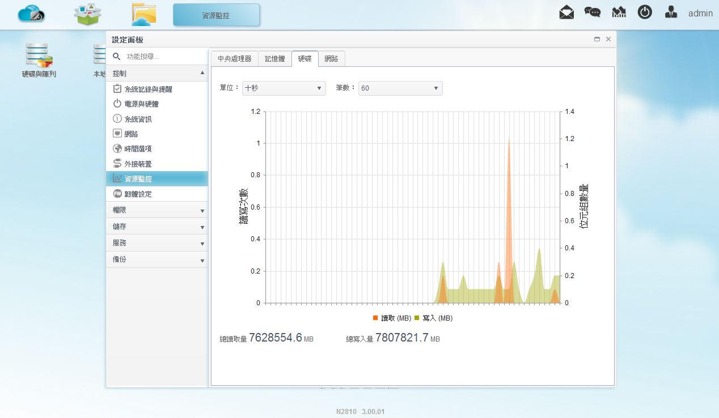The image size is (719, 418).
Task: Click the total write value 7807821.7
Action: (401, 338)
